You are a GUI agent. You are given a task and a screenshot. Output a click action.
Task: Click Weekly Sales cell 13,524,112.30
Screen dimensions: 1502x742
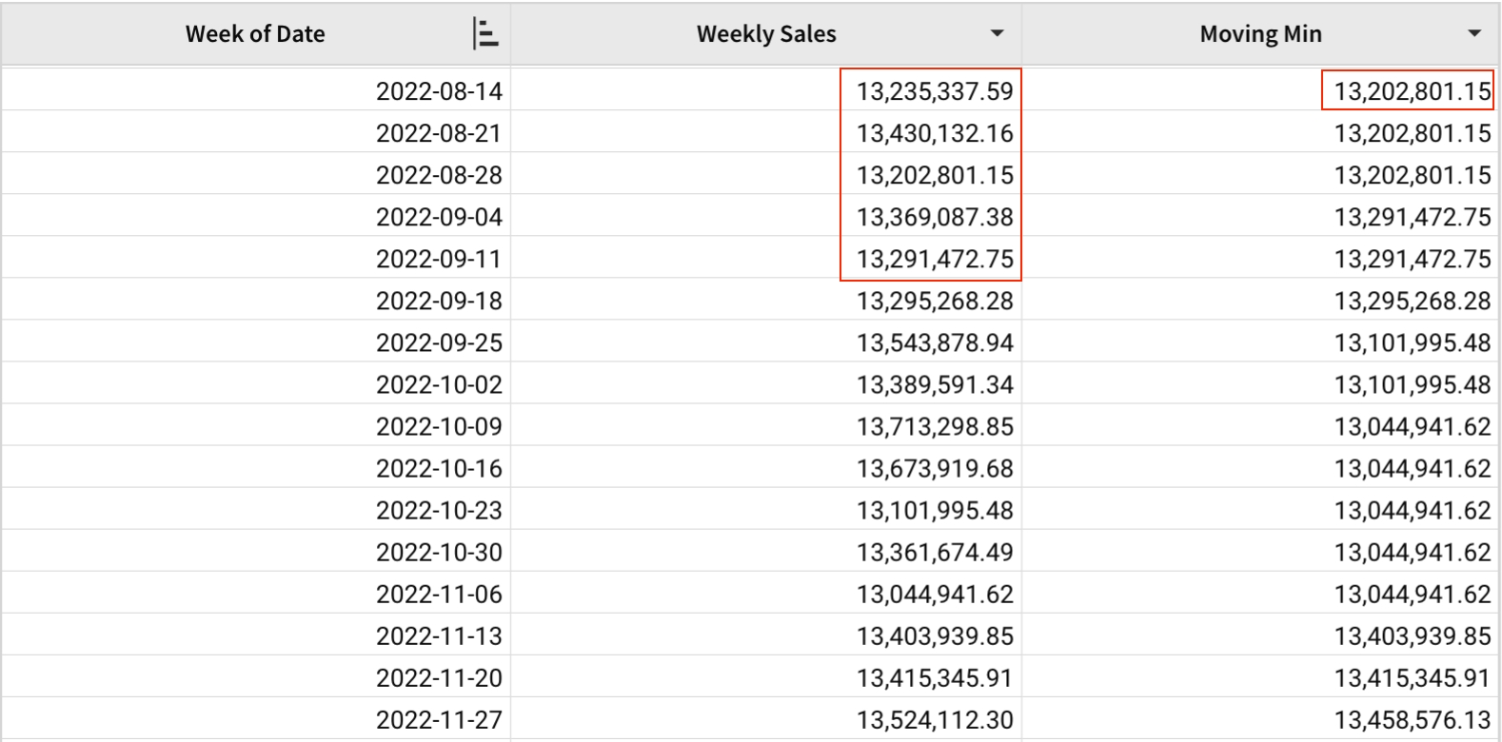tap(935, 719)
